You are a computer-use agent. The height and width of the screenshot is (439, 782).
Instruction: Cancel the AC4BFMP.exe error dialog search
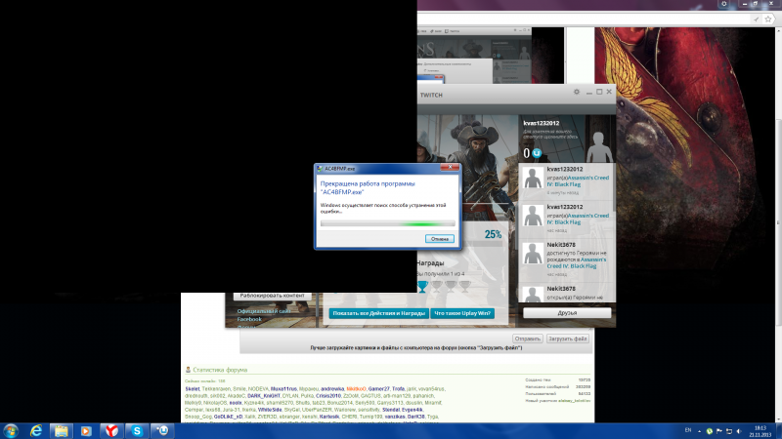click(x=439, y=239)
